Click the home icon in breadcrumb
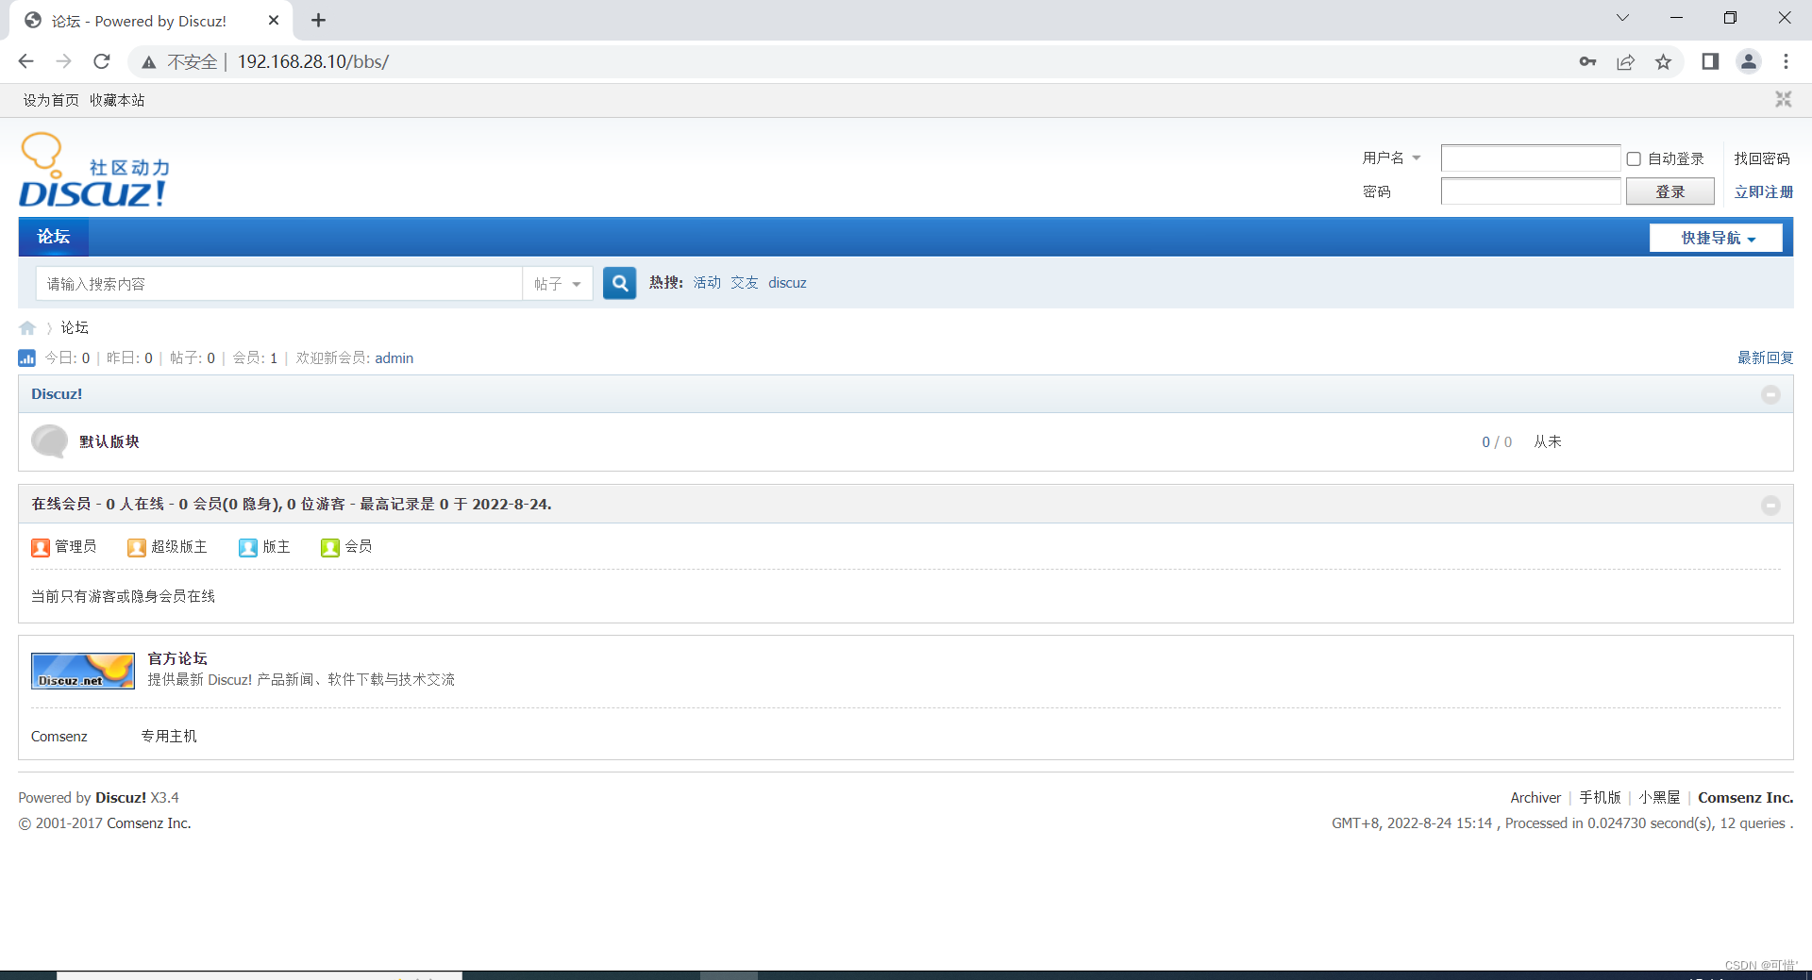This screenshot has width=1812, height=980. (27, 328)
